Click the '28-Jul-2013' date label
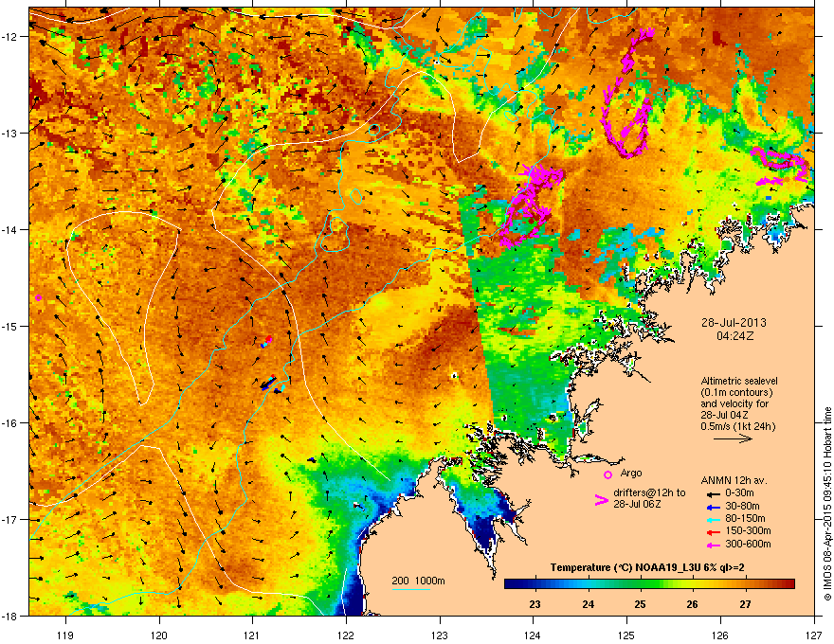 (x=734, y=323)
